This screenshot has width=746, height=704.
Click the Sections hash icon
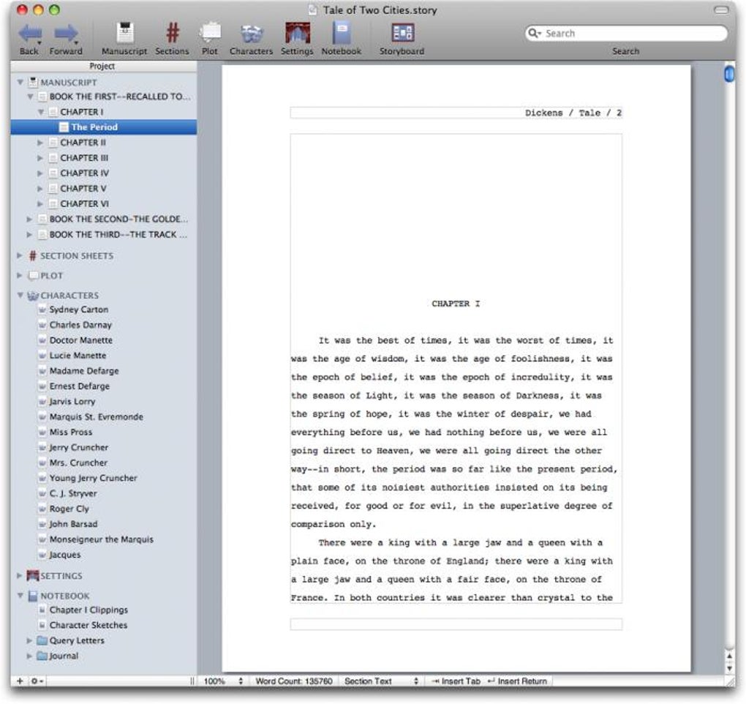point(172,34)
